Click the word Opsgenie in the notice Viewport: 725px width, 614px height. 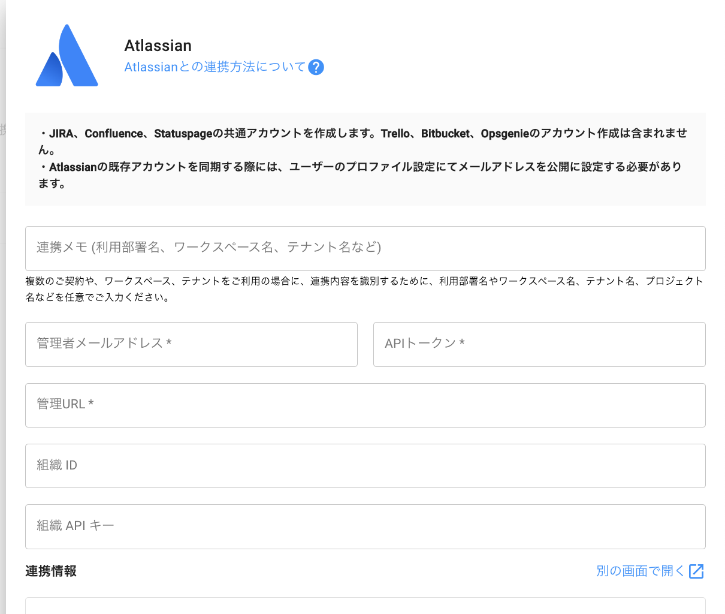point(505,134)
